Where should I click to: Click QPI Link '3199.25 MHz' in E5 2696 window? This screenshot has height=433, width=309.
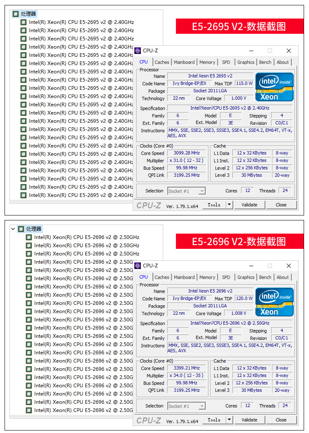click(x=187, y=391)
